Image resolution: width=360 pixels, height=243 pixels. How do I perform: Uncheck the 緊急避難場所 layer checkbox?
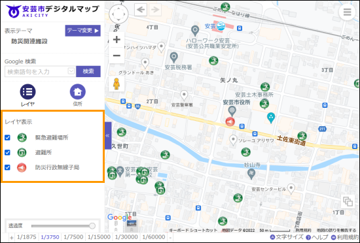coord(7,138)
